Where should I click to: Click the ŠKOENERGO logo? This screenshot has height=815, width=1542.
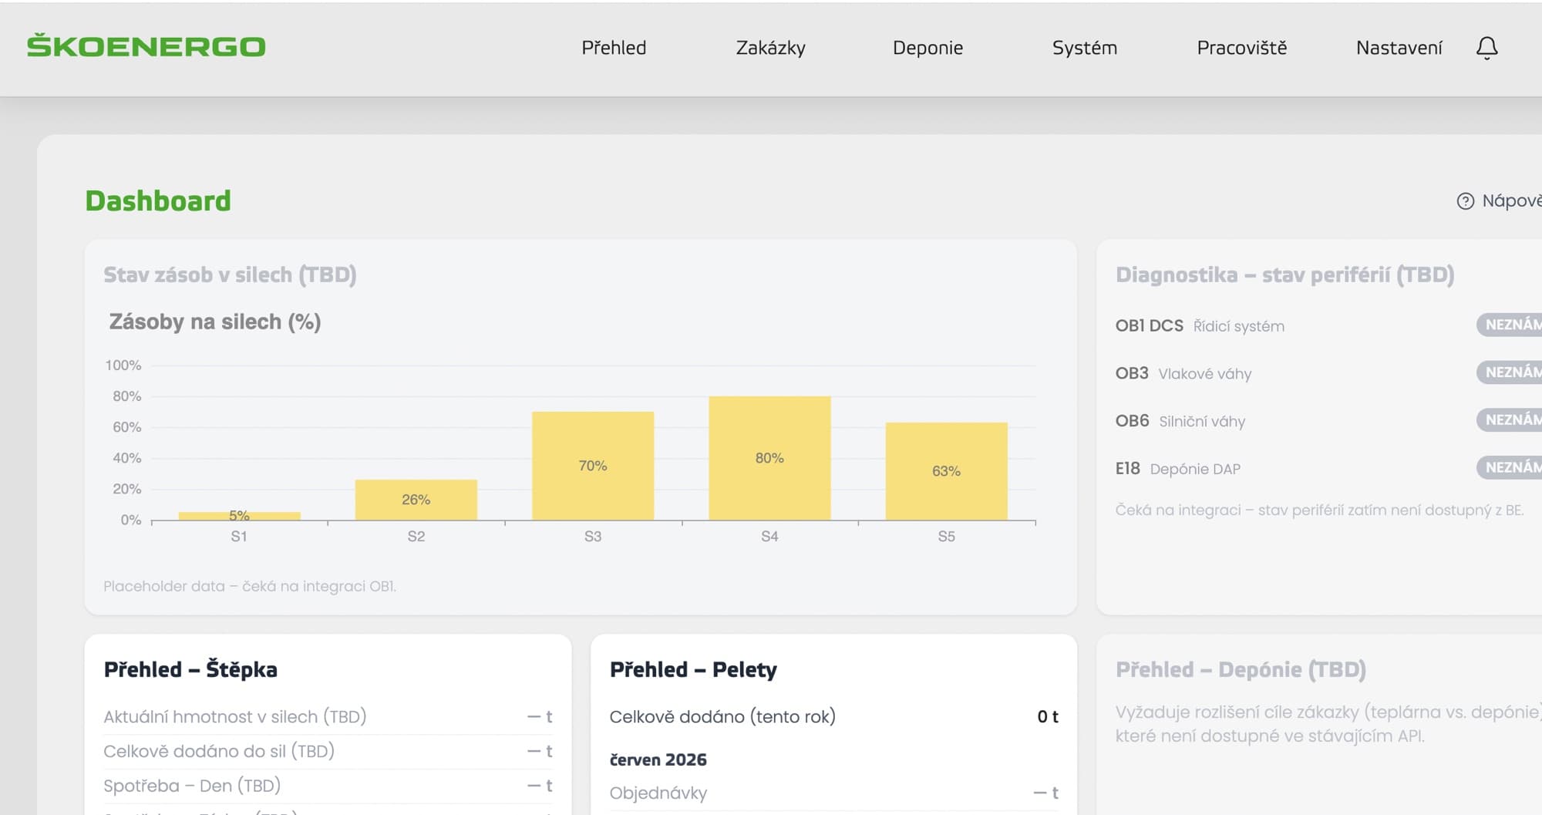[x=146, y=46]
